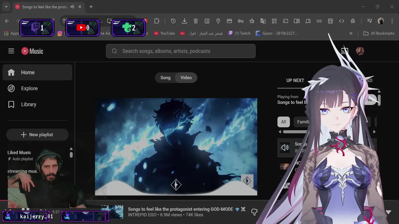This screenshot has height=224, width=399.
Task: Click the incognito toolbar icon
Action: (353, 21)
